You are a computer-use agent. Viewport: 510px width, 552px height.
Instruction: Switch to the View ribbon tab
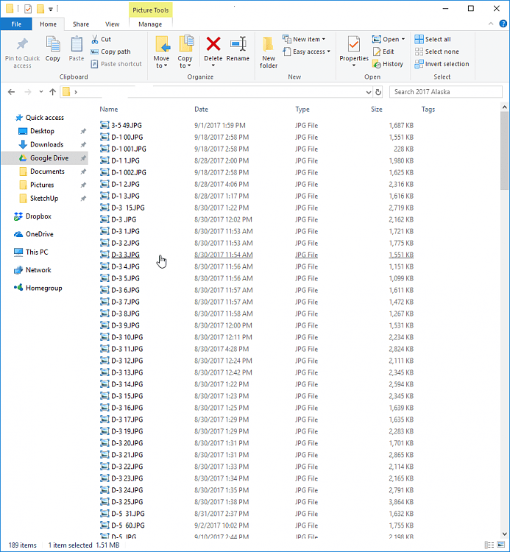(112, 24)
